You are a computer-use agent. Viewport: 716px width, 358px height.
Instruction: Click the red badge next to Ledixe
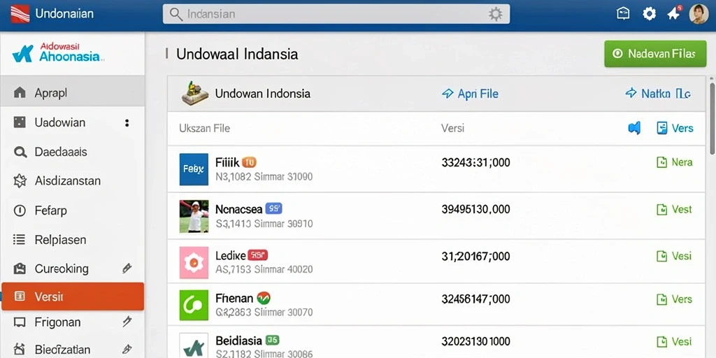tap(257, 256)
